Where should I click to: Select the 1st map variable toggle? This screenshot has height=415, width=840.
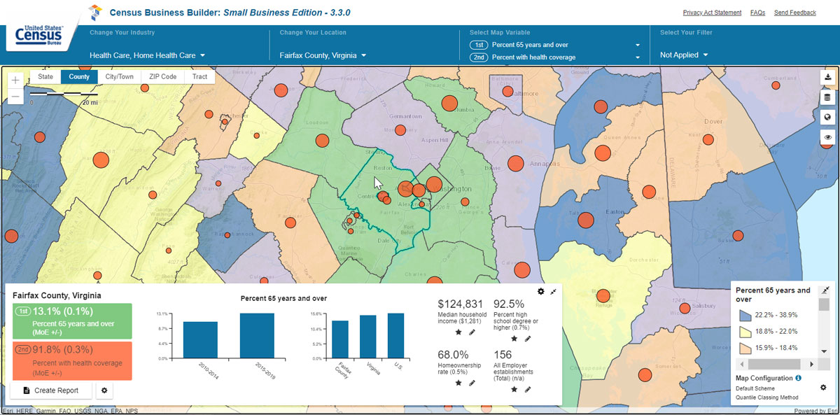tap(479, 45)
